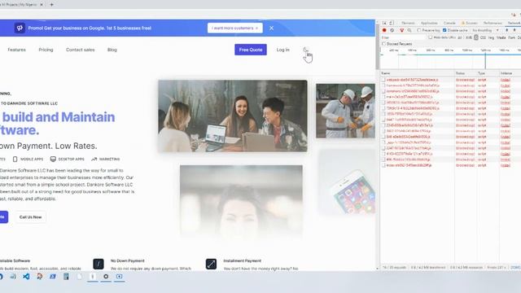Viewport: 521px width, 293px height.
Task: Toggle the Blocked Requests checkbox
Action: (383, 44)
